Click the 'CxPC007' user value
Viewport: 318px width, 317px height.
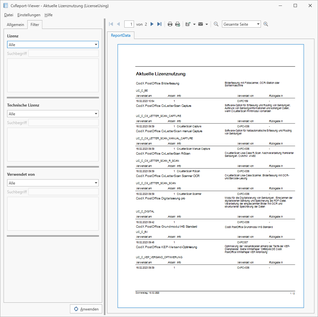tap(243, 242)
